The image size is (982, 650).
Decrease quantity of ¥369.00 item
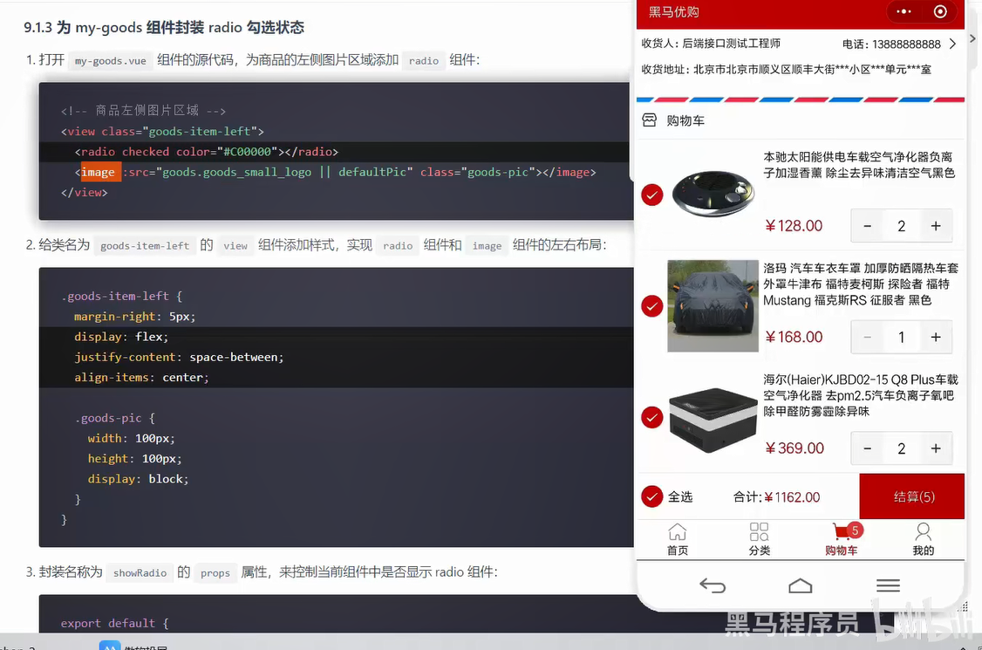(x=868, y=448)
